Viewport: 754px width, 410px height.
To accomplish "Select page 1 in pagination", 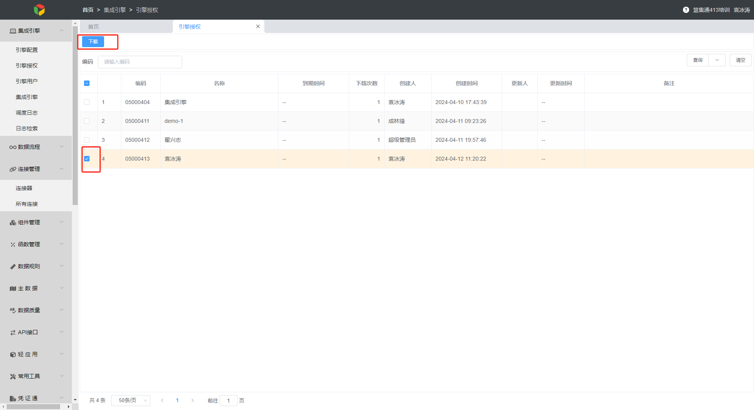I will pyautogui.click(x=177, y=400).
